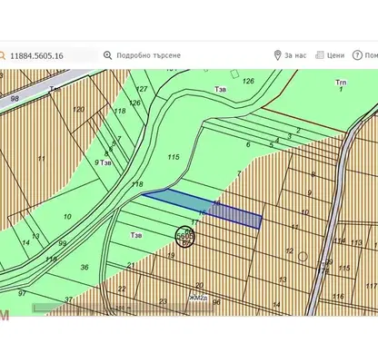Click the map scale bar

(x=124, y=308)
